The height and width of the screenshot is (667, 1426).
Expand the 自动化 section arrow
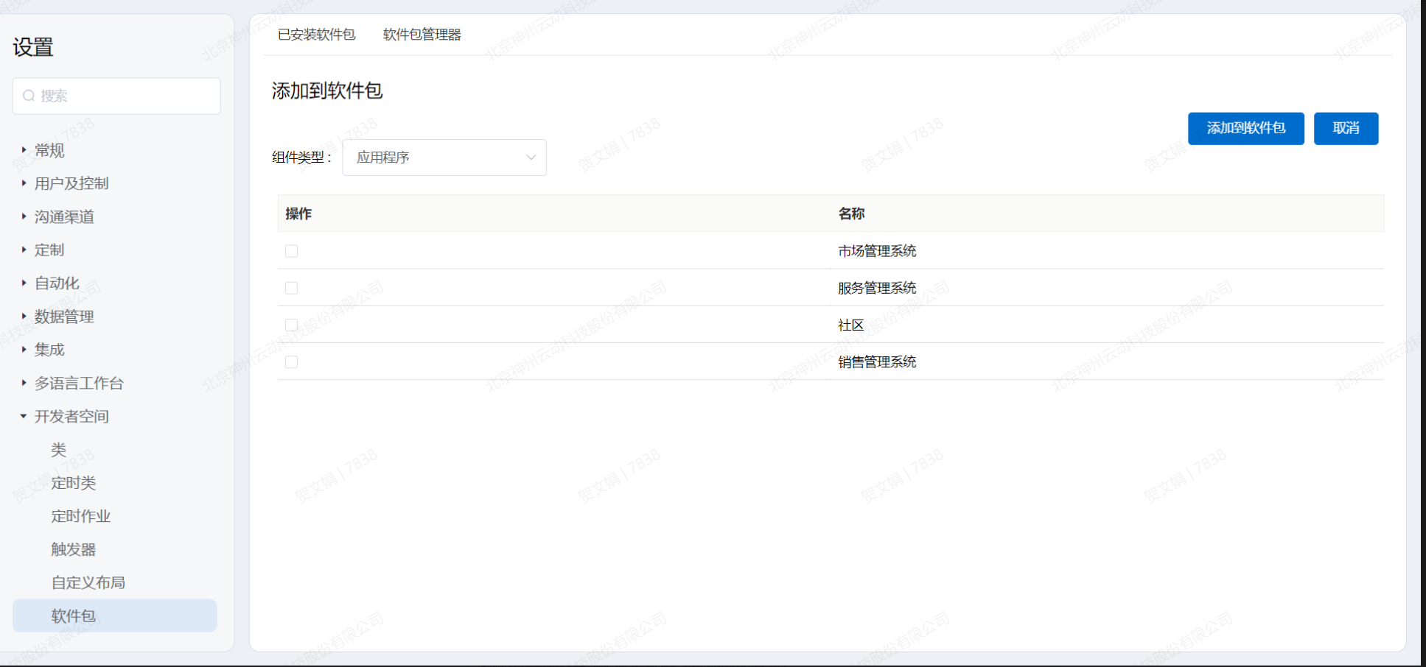pos(24,283)
